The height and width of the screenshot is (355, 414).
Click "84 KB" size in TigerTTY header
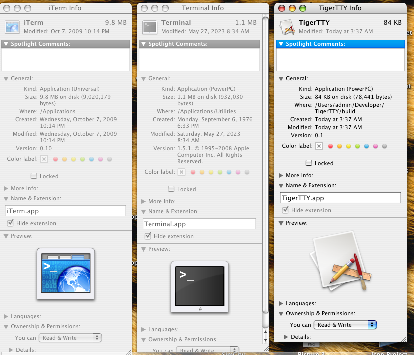pos(392,22)
